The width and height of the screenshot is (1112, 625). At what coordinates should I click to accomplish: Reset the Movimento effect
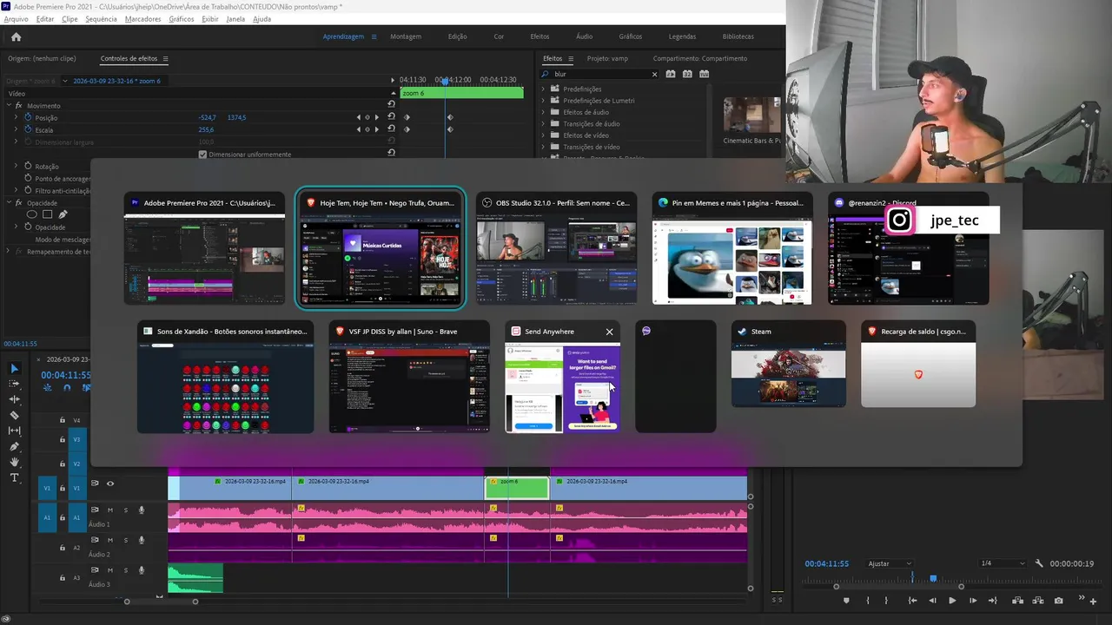click(x=391, y=105)
